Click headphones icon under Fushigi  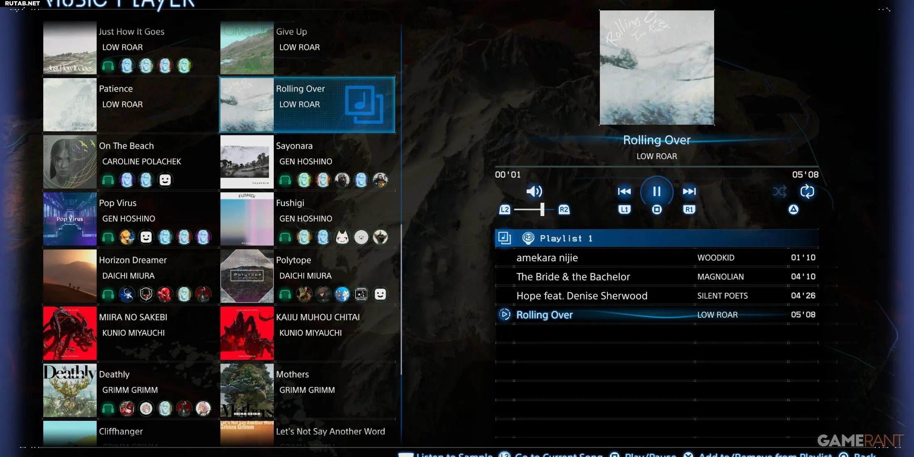285,237
